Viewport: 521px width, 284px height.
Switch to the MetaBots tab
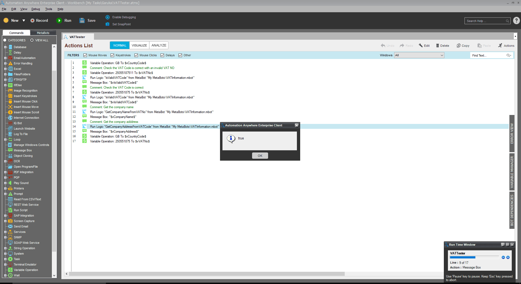click(x=43, y=33)
